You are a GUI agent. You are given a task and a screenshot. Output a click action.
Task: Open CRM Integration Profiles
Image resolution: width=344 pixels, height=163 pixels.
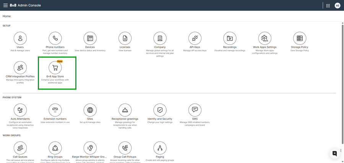coord(20,68)
